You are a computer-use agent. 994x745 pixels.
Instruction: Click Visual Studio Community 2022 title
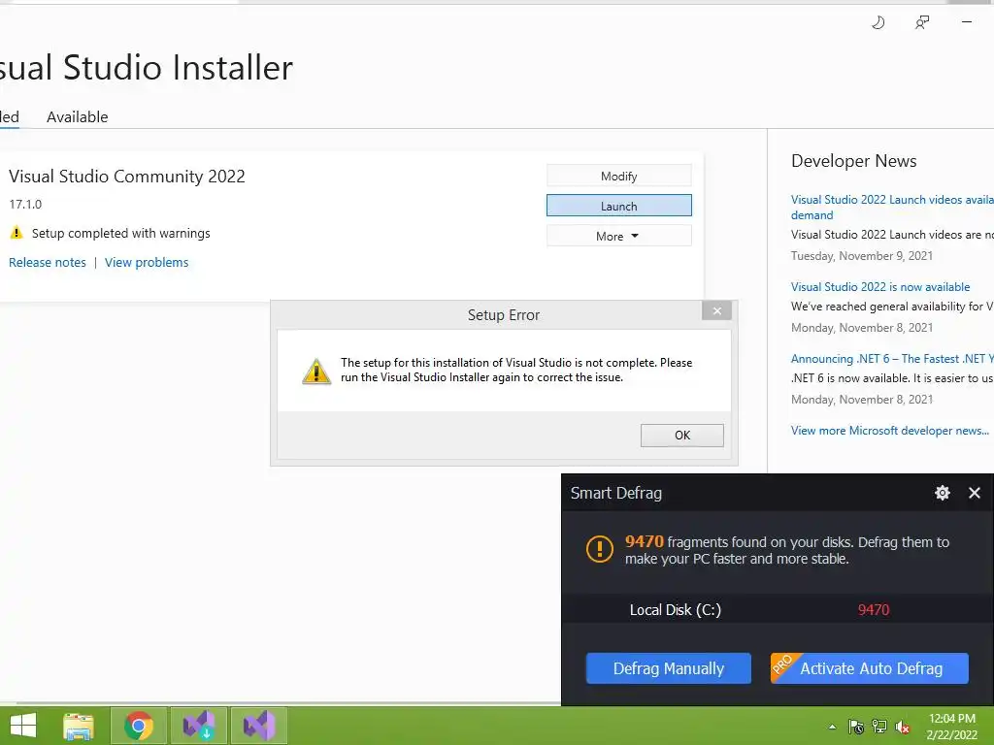click(x=127, y=177)
